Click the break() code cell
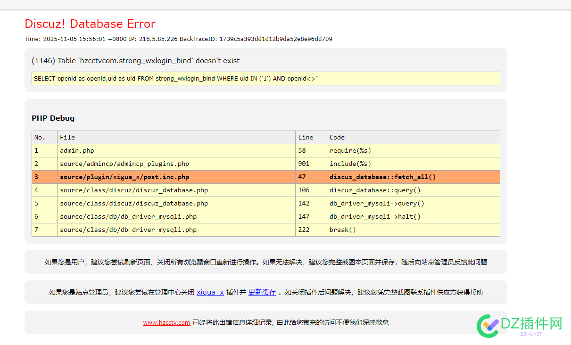The height and width of the screenshot is (345, 571). pos(343,230)
